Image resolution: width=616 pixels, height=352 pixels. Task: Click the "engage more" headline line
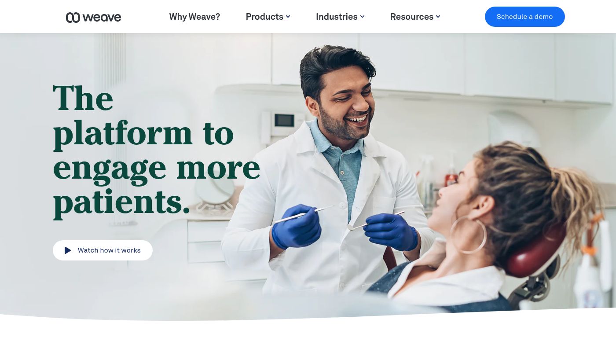click(157, 168)
